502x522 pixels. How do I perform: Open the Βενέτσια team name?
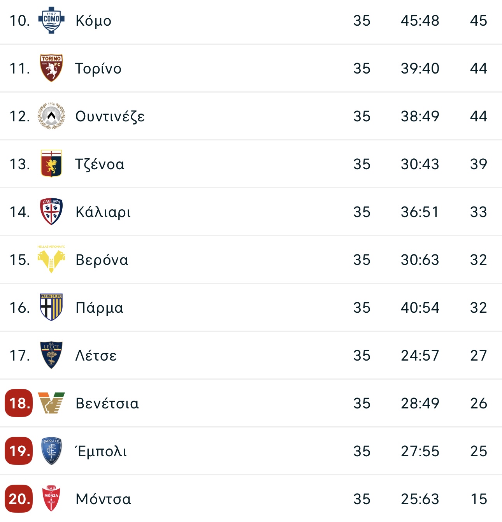[x=107, y=403]
